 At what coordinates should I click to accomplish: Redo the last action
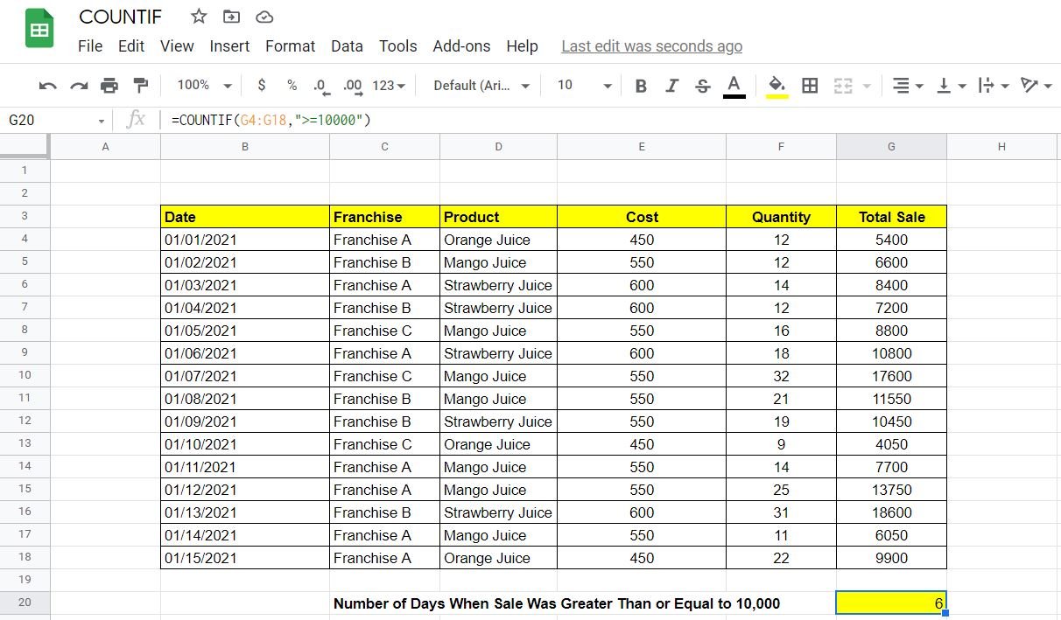point(79,86)
